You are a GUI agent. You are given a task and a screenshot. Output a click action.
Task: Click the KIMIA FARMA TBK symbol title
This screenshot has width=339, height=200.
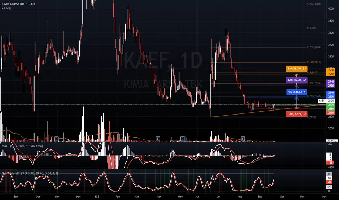tap(19, 4)
